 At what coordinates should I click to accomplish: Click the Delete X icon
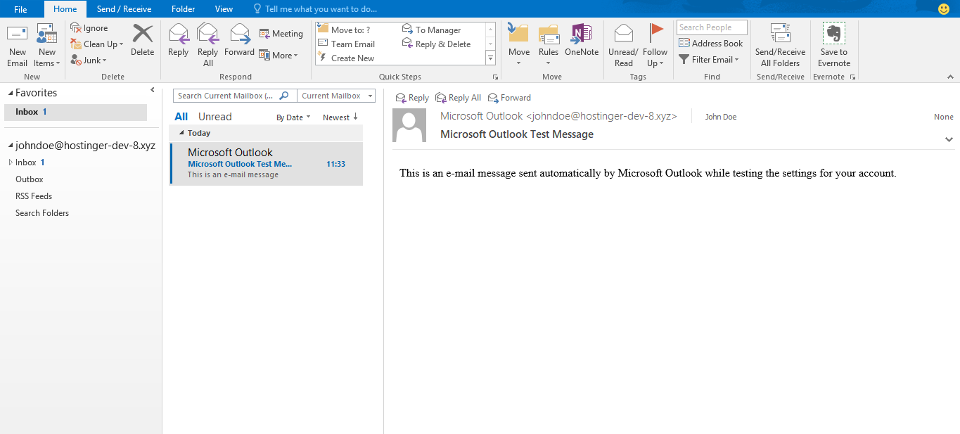(142, 34)
